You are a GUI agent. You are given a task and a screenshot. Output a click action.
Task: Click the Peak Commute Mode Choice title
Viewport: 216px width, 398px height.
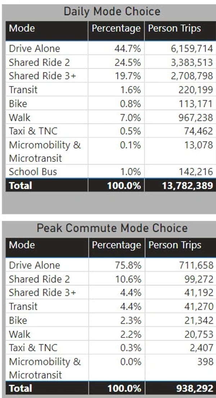coord(112,228)
